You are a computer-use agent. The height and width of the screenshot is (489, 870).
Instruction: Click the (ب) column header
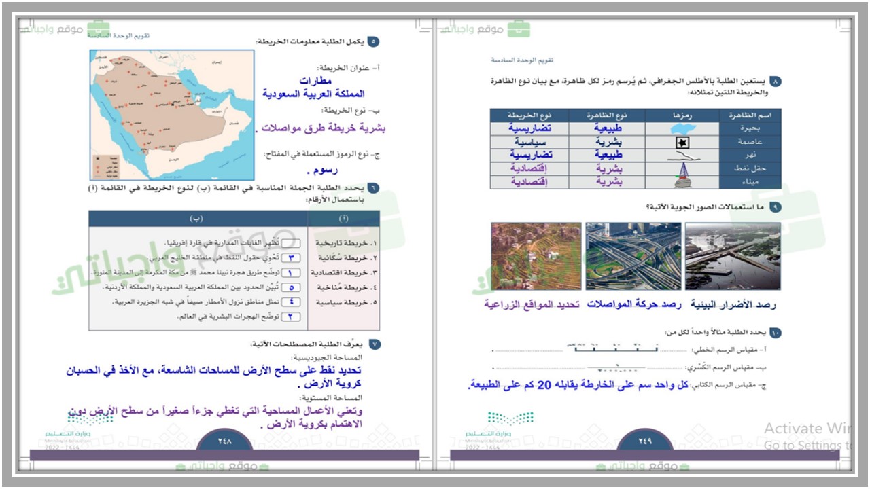(x=198, y=218)
